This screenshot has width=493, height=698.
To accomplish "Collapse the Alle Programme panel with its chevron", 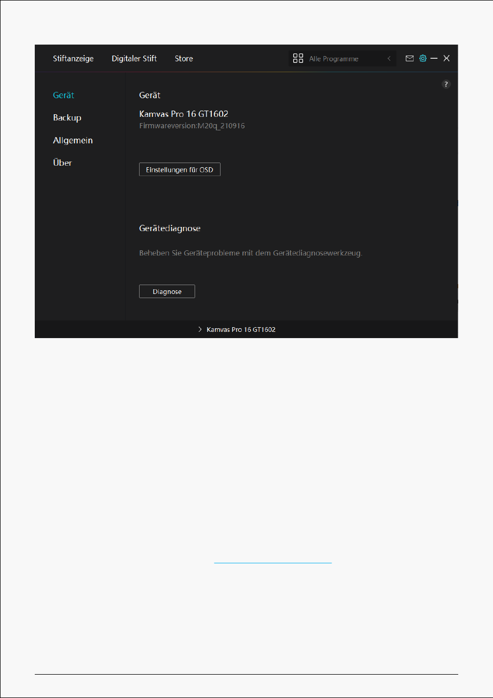I will (389, 59).
